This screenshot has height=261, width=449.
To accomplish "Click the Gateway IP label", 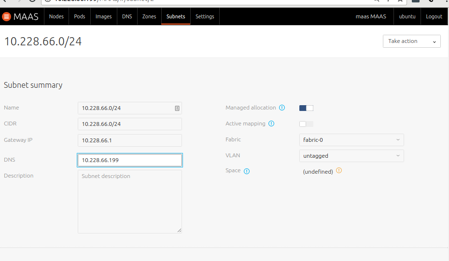I will [x=18, y=140].
